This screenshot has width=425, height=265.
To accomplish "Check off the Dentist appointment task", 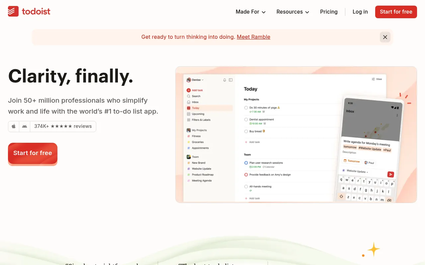I will (246, 120).
